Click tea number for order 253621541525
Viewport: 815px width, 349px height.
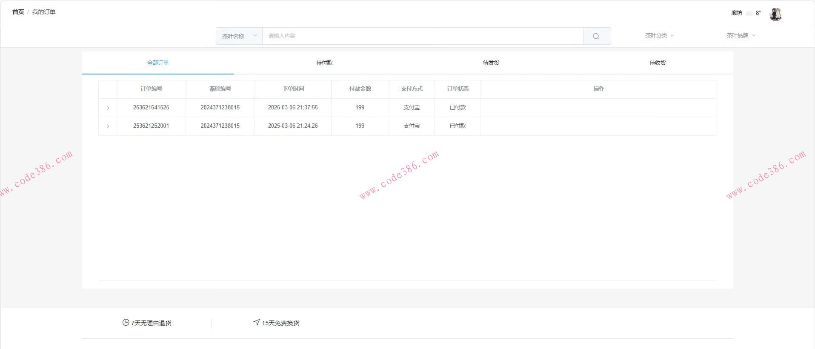(220, 108)
